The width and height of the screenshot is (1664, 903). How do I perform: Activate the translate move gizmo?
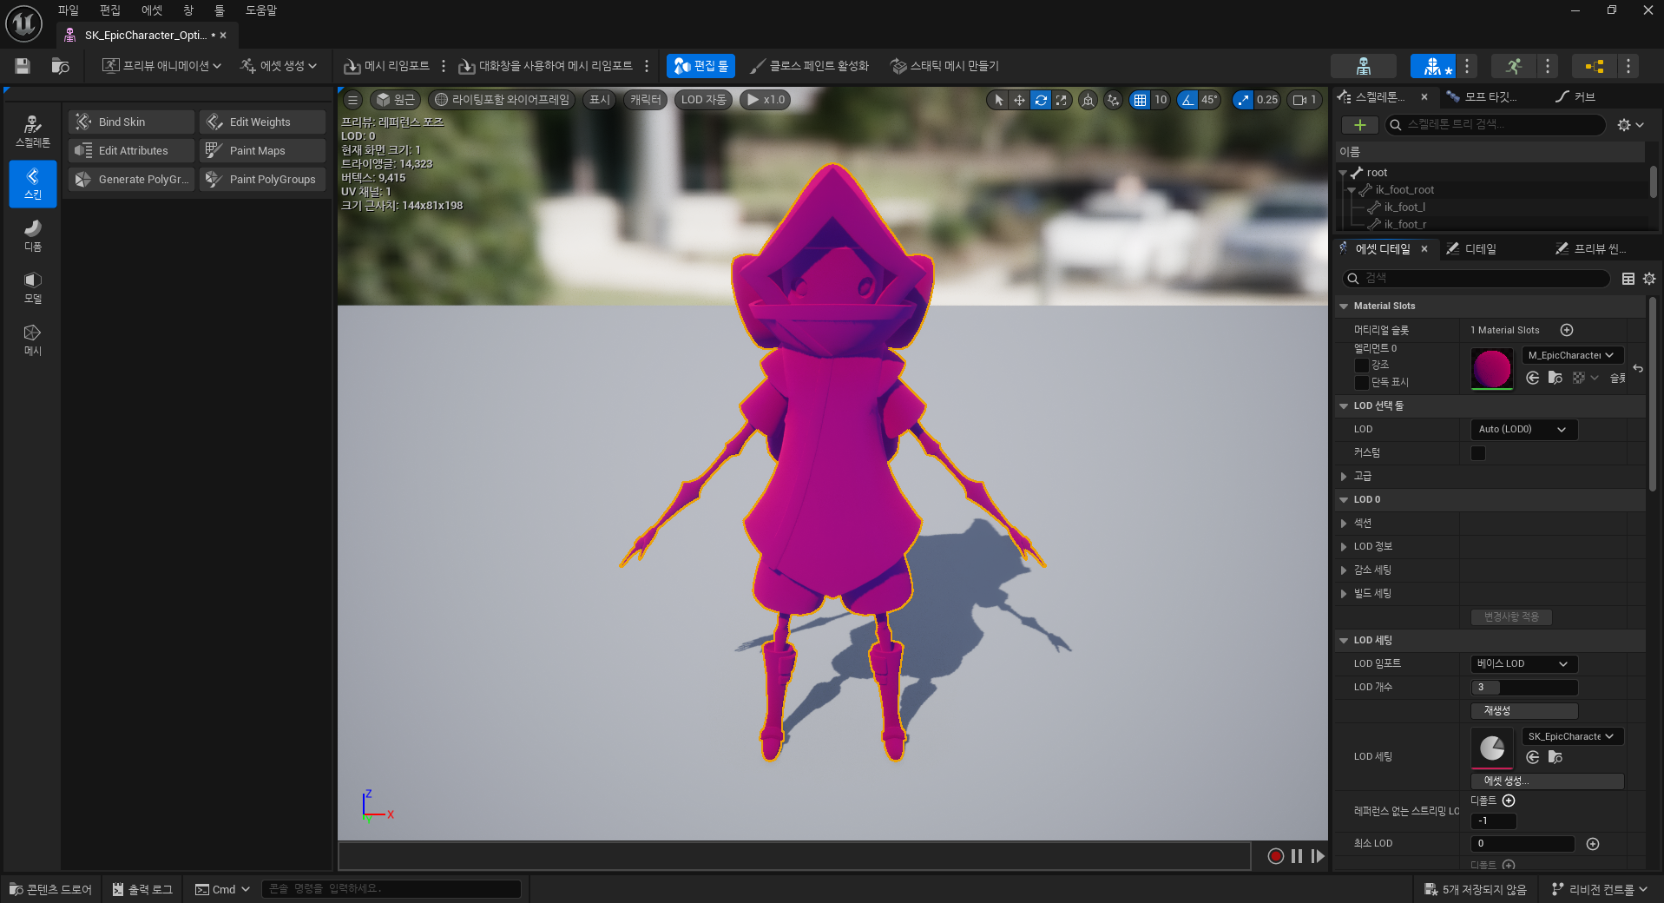pos(1019,100)
